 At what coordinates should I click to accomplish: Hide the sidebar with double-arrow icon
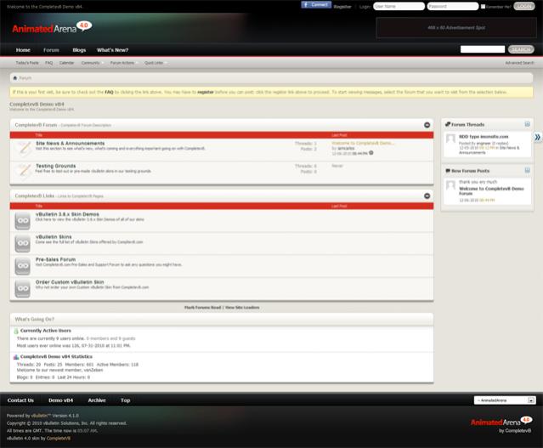click(537, 137)
